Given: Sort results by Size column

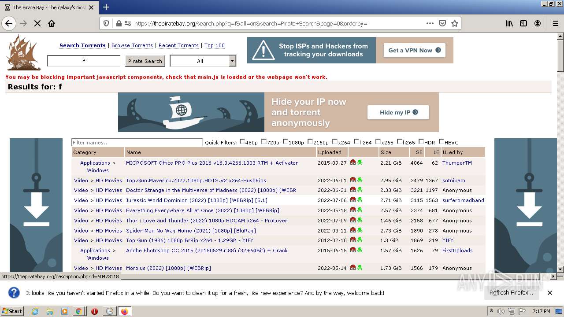Looking at the screenshot, I should 386,152.
